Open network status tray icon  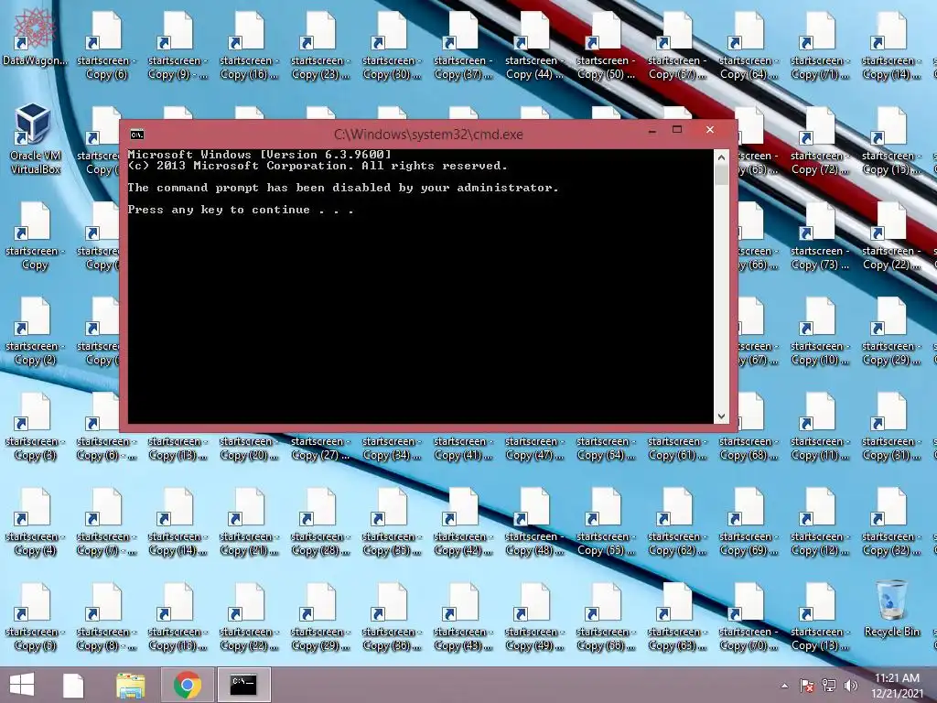[x=828, y=686]
